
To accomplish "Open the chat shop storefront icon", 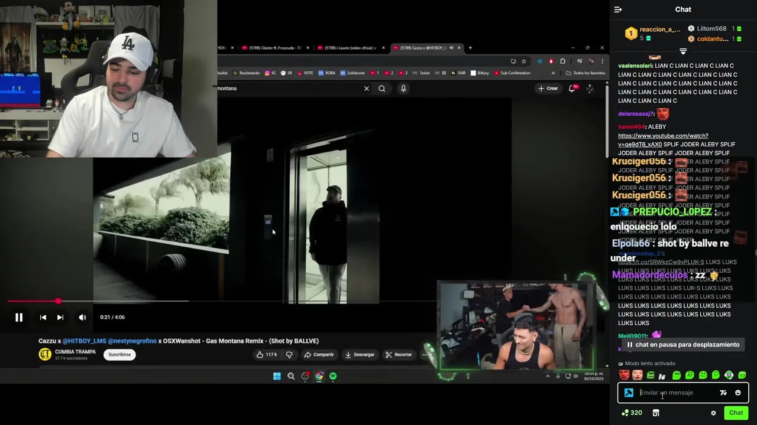I will [656, 413].
